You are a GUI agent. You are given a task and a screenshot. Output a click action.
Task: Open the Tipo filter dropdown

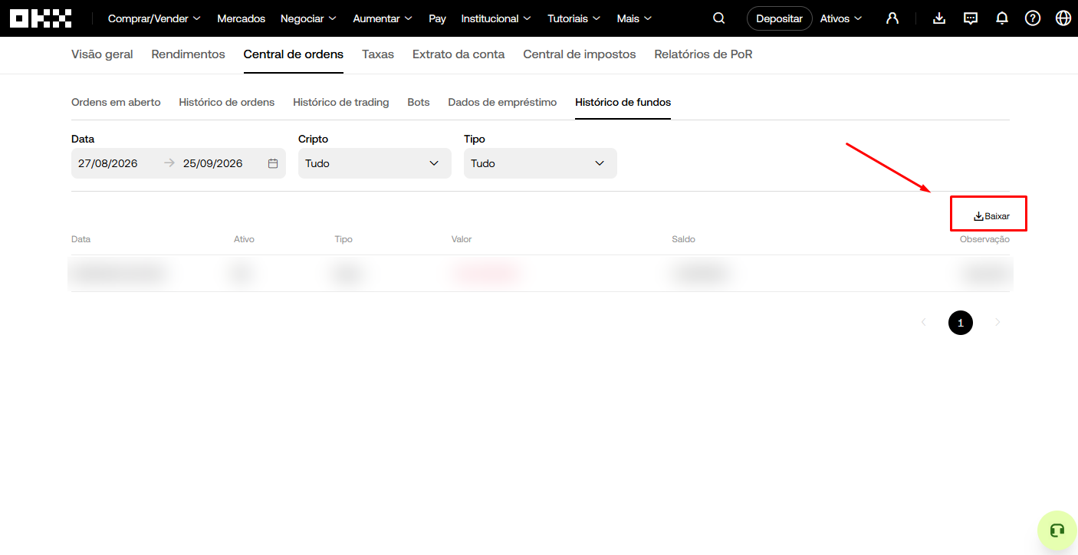[x=541, y=163]
